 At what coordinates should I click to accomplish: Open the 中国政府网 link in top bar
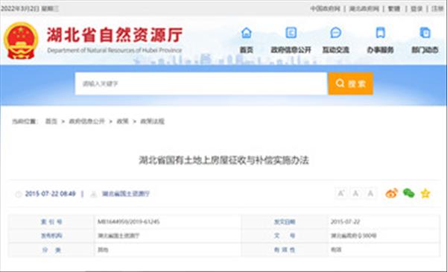[x=325, y=8]
